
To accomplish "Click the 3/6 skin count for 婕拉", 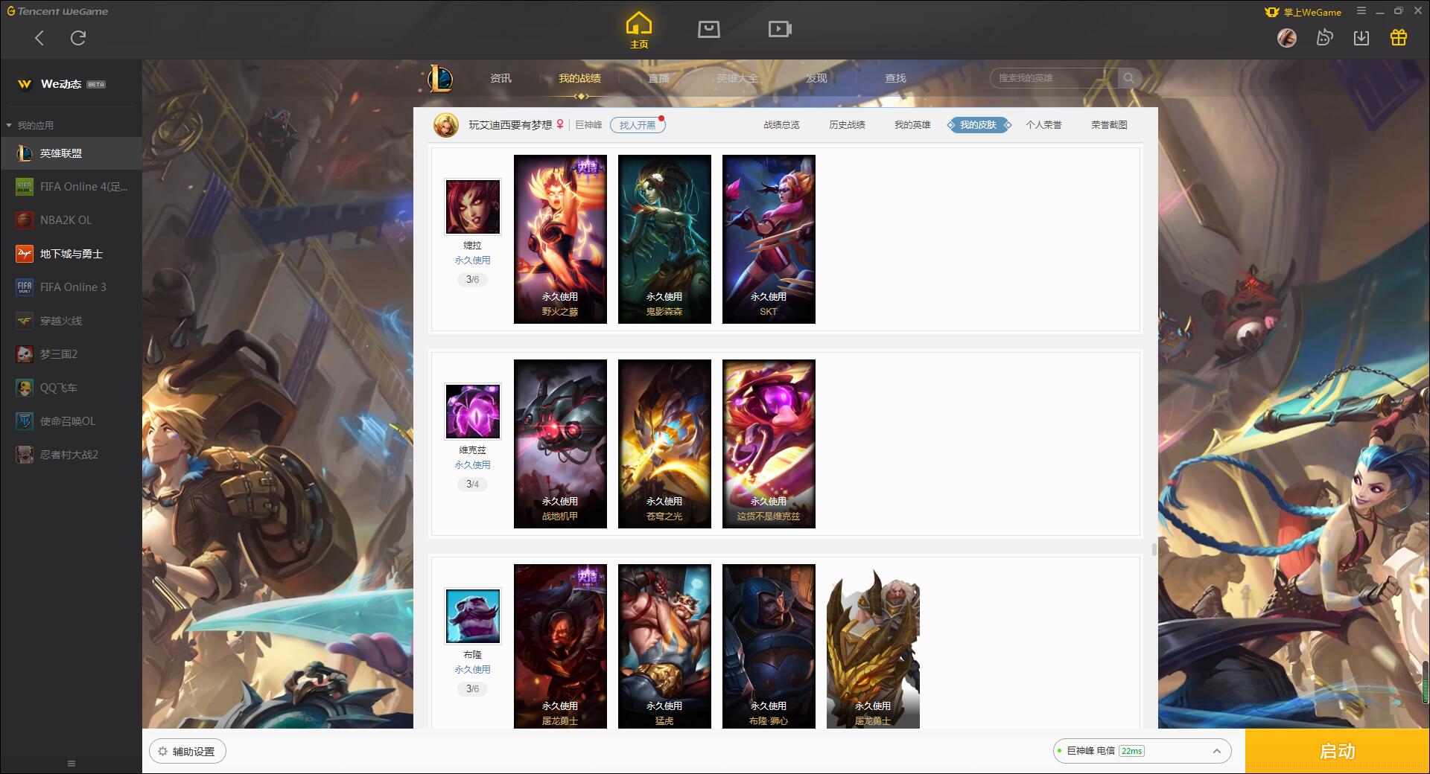I will [472, 280].
